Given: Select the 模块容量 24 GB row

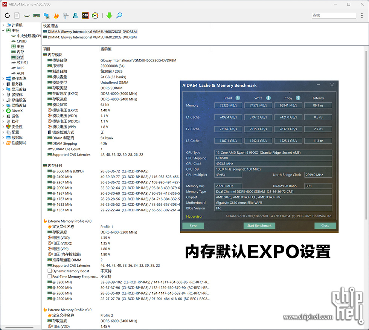Looking at the screenshot, I should [x=87, y=77].
